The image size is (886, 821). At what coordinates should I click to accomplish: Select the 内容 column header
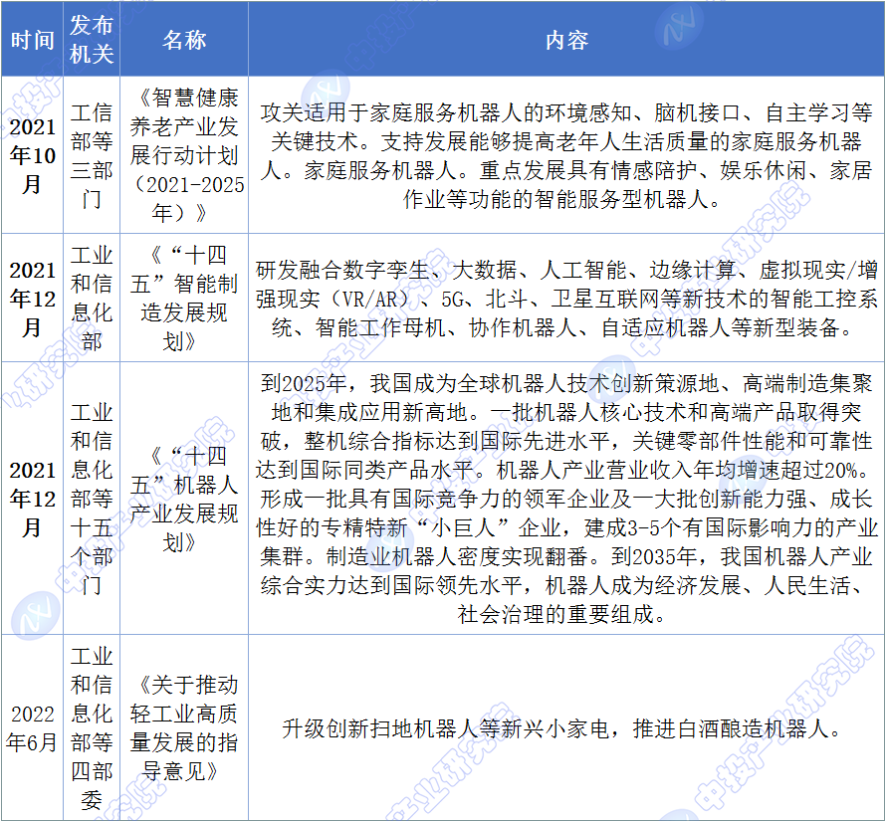(x=565, y=40)
